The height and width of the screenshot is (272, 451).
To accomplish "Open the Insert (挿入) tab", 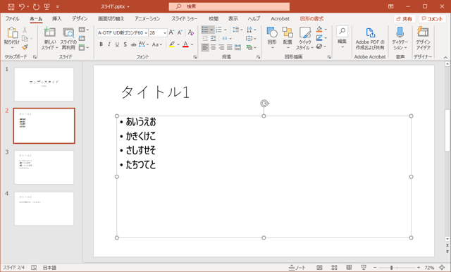I will tap(56, 19).
